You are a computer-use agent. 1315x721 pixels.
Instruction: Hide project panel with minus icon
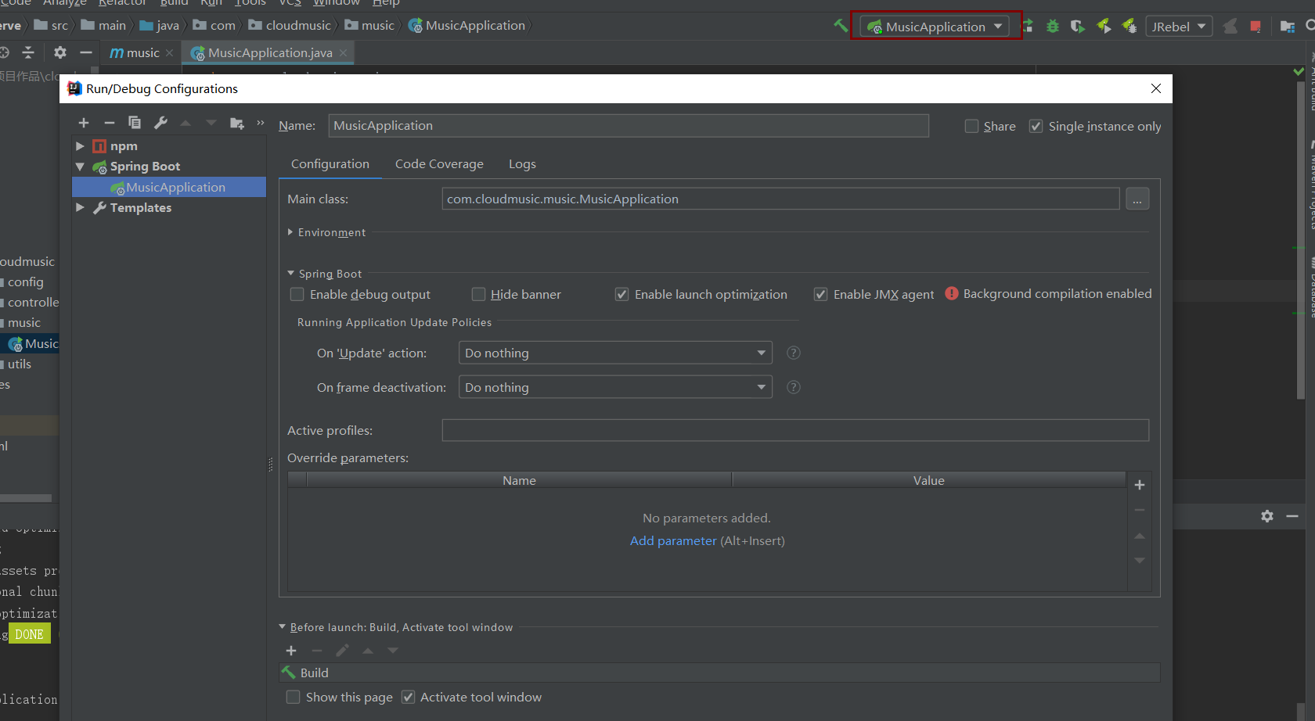86,52
